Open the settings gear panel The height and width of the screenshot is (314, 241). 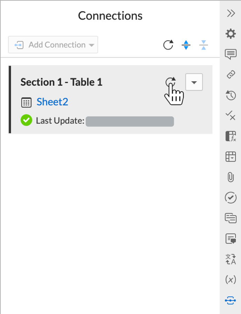coord(231,34)
